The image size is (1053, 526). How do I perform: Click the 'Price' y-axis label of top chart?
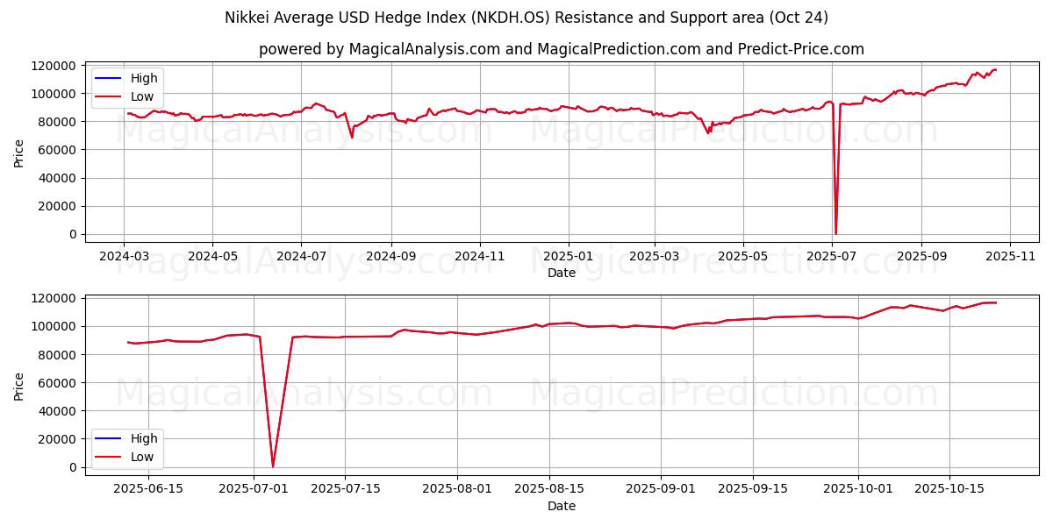[19, 152]
